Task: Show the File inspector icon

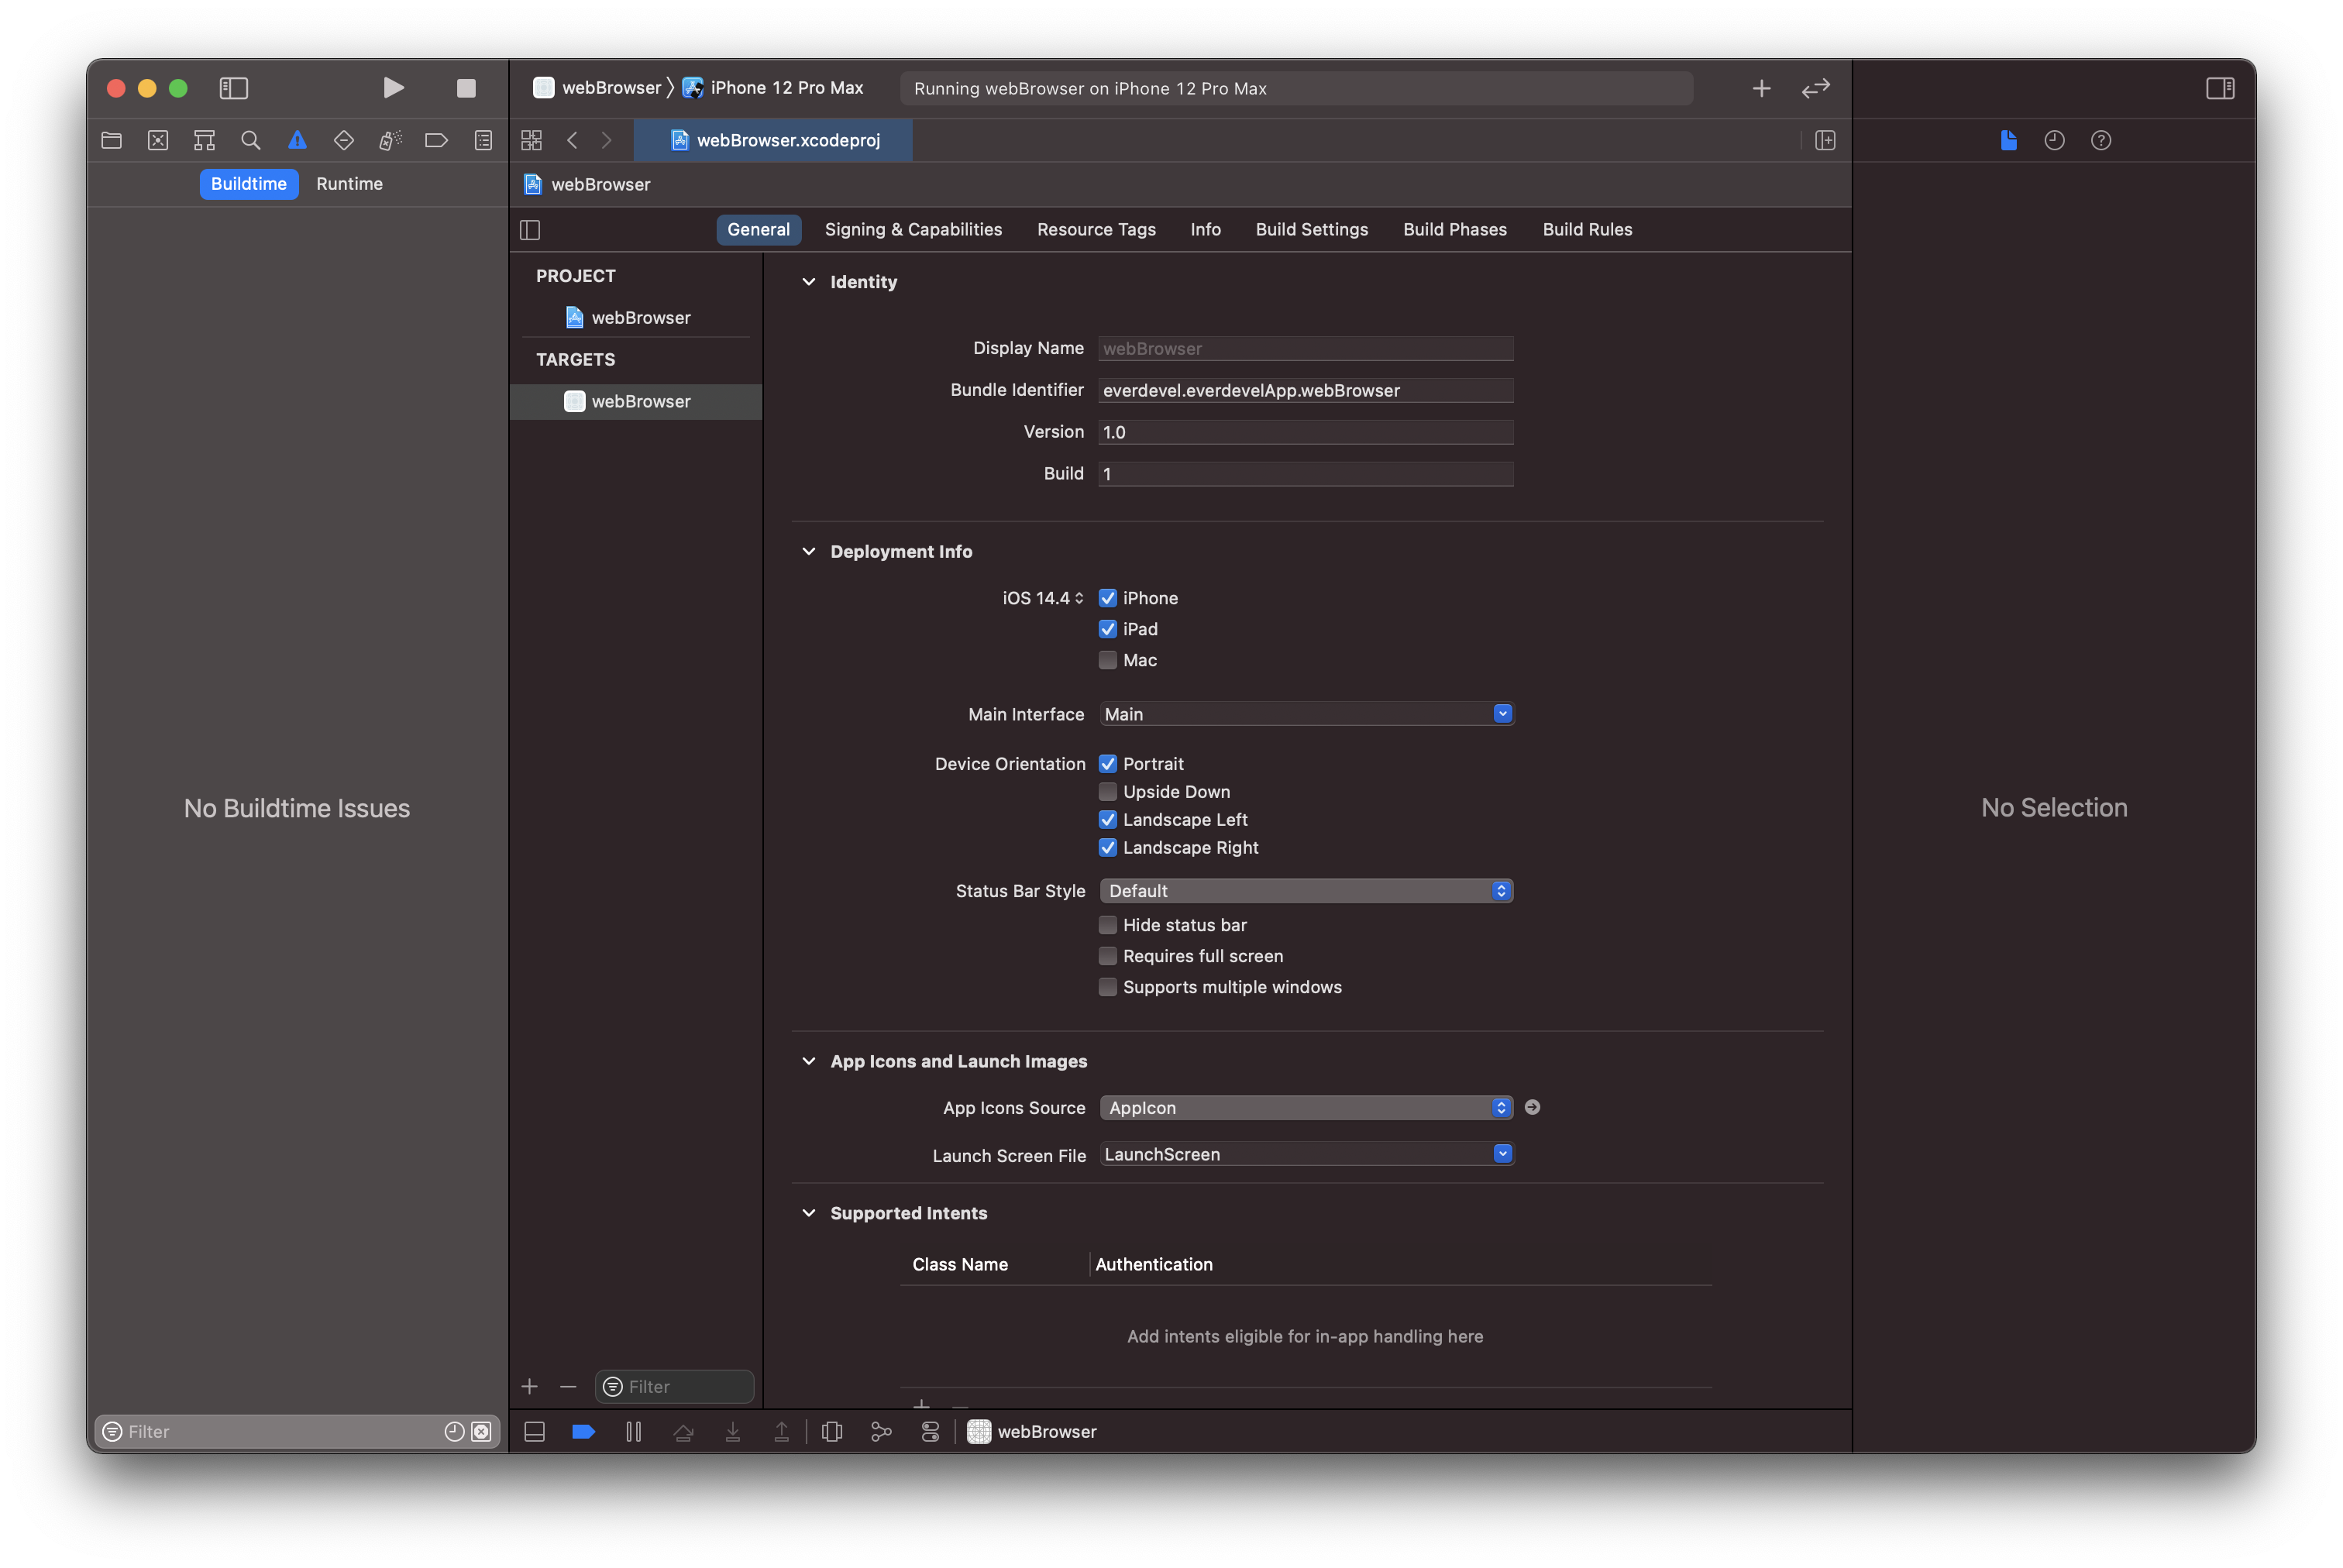Action: pyautogui.click(x=2008, y=140)
